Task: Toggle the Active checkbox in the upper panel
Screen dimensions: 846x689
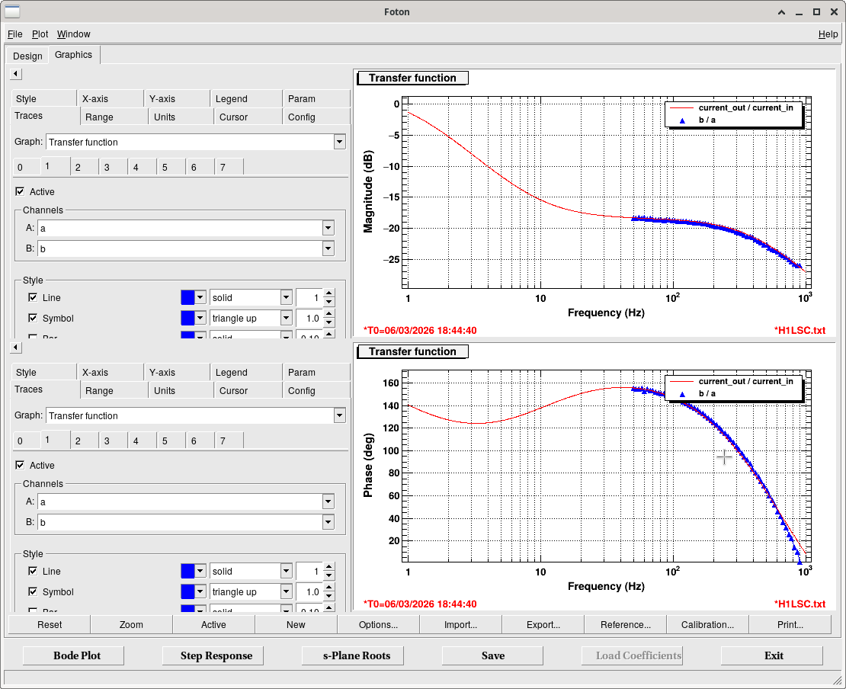Action: click(x=21, y=192)
